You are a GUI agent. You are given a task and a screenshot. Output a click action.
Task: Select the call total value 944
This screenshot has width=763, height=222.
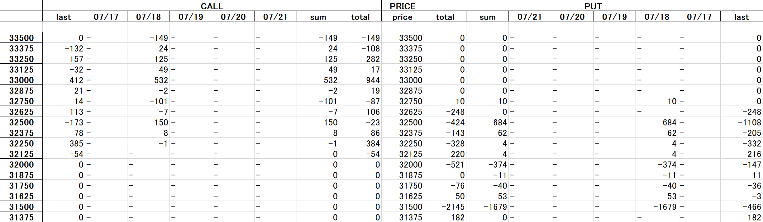click(x=360, y=80)
